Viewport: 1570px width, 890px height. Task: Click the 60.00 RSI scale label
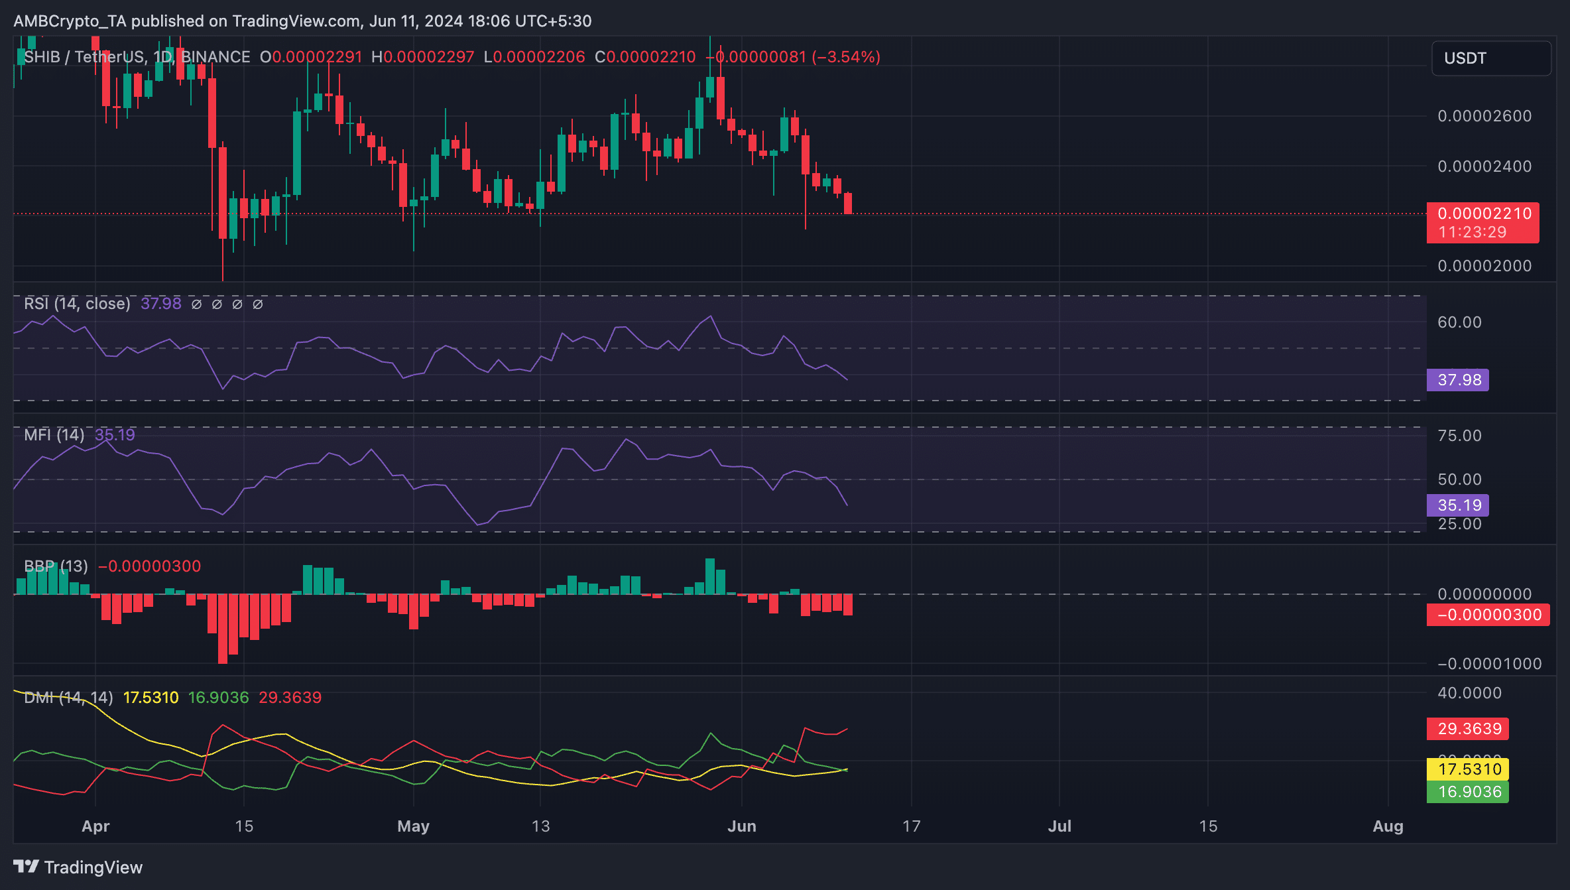click(x=1459, y=322)
